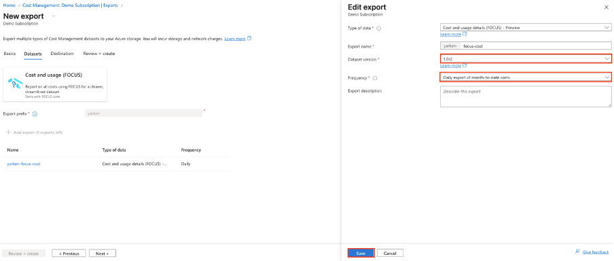
Task: Click the Save button
Action: click(361, 253)
